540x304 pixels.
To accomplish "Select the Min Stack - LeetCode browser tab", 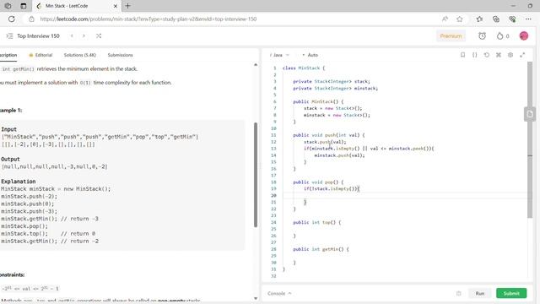I will (x=78, y=6).
